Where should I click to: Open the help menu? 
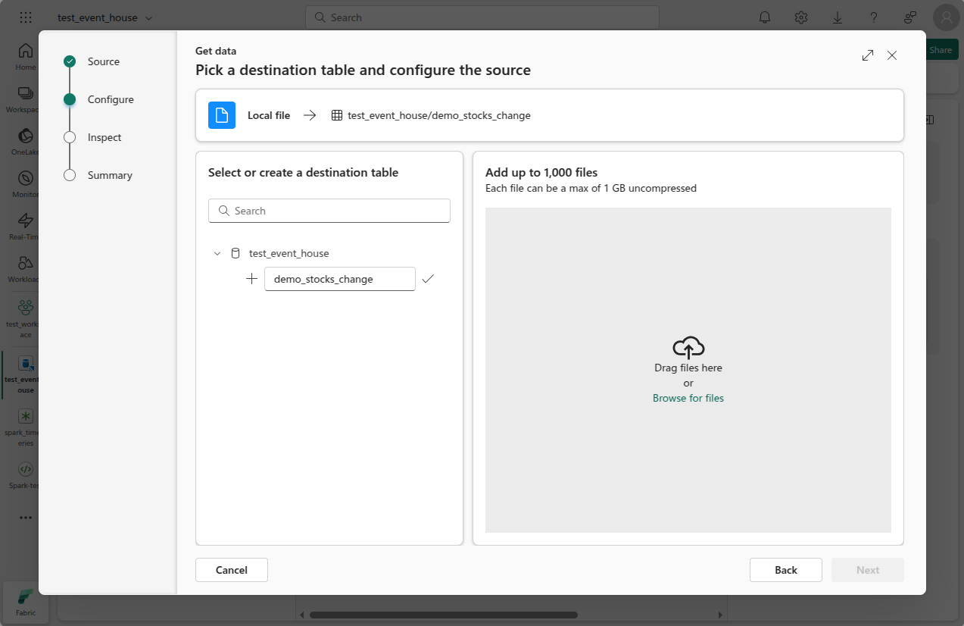click(873, 17)
